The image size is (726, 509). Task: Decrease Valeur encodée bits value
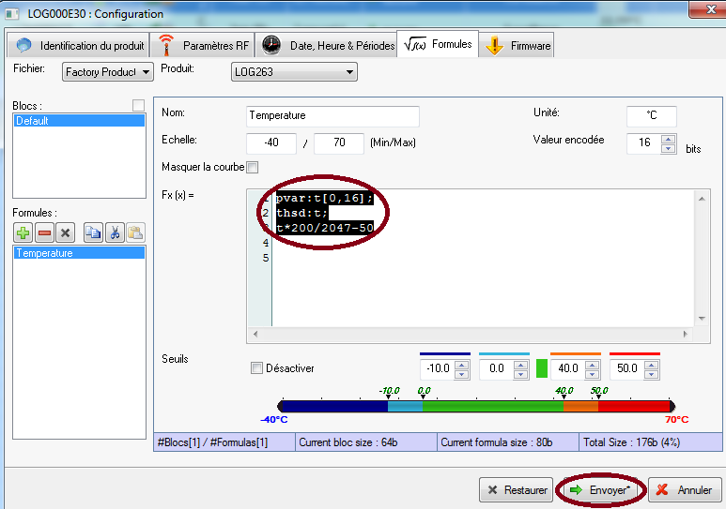click(x=668, y=148)
